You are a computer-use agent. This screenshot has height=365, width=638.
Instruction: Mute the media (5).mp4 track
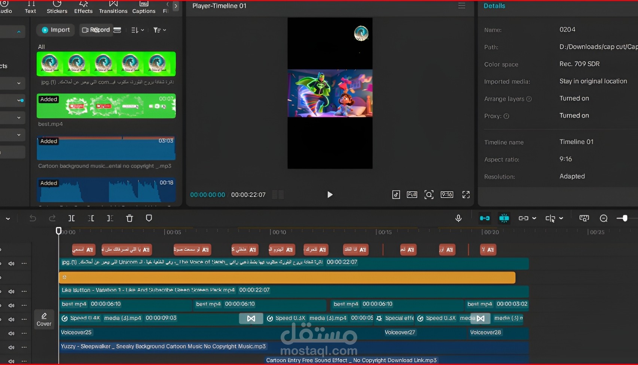pos(12,319)
